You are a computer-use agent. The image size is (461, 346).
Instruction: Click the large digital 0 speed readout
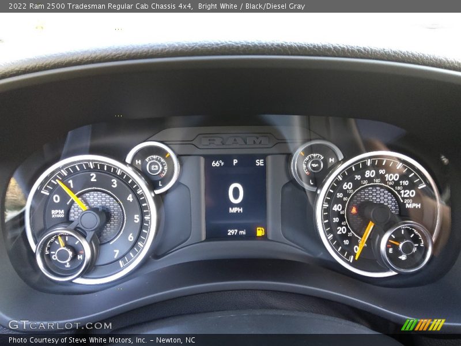(x=236, y=193)
